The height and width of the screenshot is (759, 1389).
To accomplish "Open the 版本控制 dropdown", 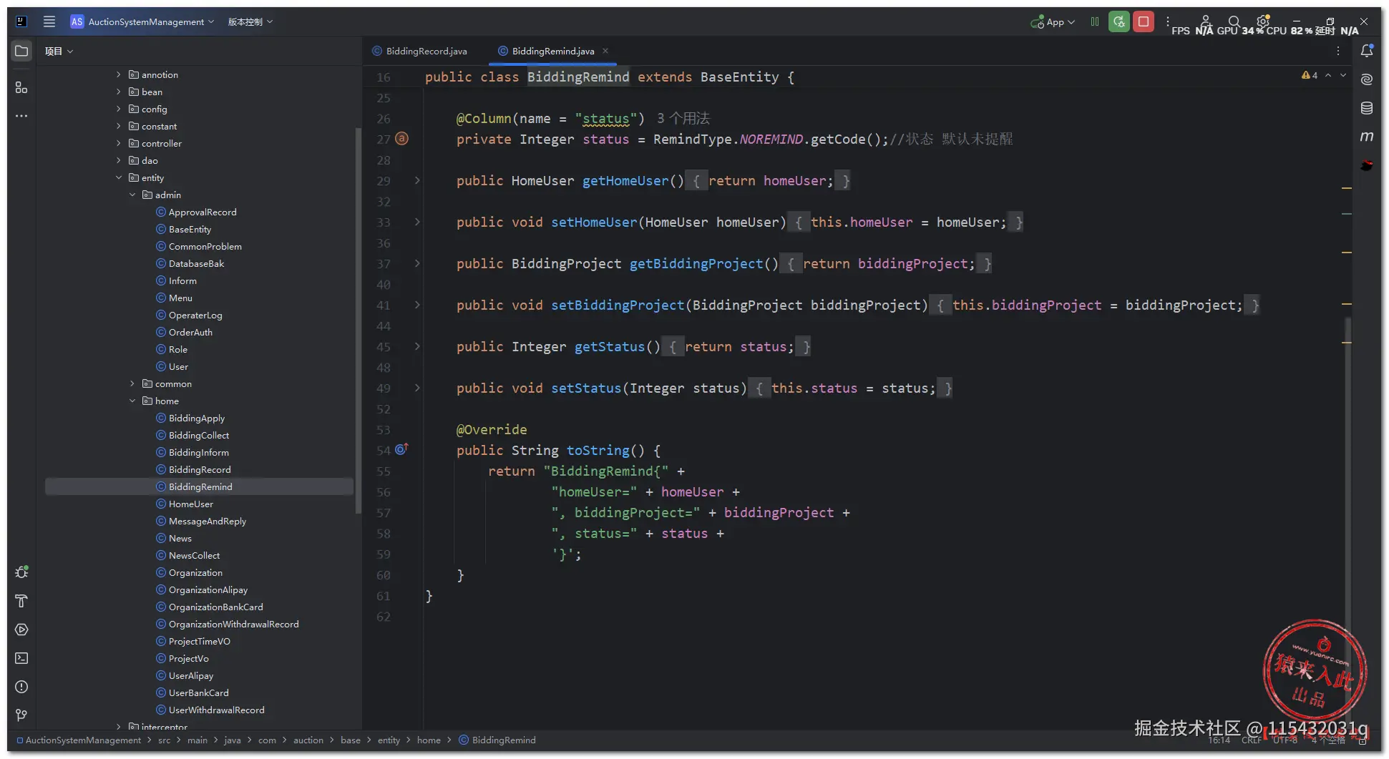I will pos(250,21).
